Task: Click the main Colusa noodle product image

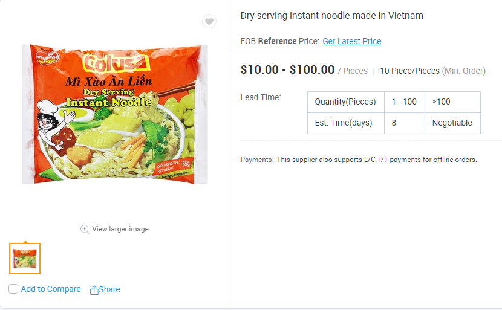Action: [115, 114]
